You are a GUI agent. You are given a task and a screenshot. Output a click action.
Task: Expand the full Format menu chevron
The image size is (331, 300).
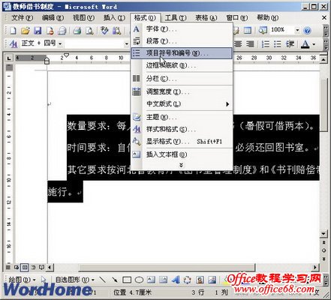(181, 165)
